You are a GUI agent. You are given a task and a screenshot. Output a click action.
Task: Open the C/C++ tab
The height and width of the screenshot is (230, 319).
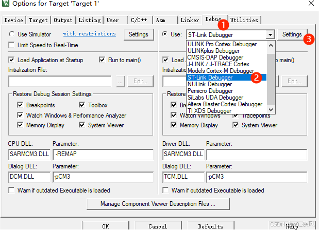coord(139,20)
